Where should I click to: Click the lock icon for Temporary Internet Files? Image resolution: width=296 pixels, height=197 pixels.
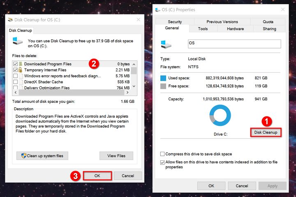pyautogui.click(x=20, y=70)
